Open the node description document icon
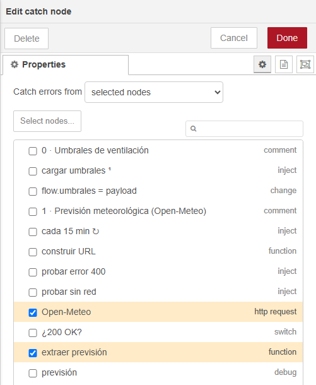 point(284,64)
